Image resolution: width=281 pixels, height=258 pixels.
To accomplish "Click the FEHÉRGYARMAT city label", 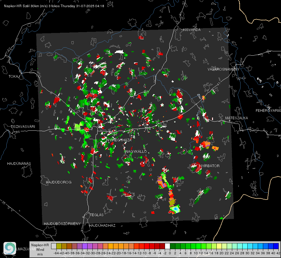I will [268, 111].
